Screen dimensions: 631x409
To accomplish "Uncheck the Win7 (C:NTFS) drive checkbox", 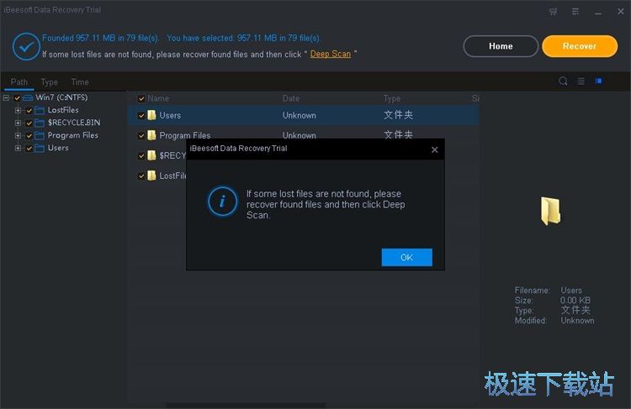I will click(17, 97).
